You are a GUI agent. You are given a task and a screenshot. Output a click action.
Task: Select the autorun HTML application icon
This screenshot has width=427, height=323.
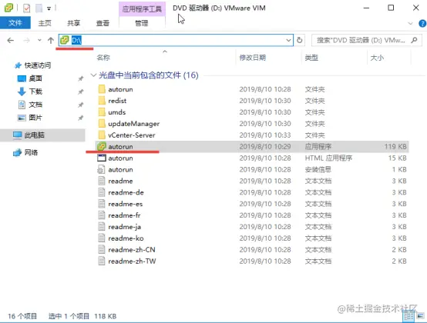[x=102, y=158]
